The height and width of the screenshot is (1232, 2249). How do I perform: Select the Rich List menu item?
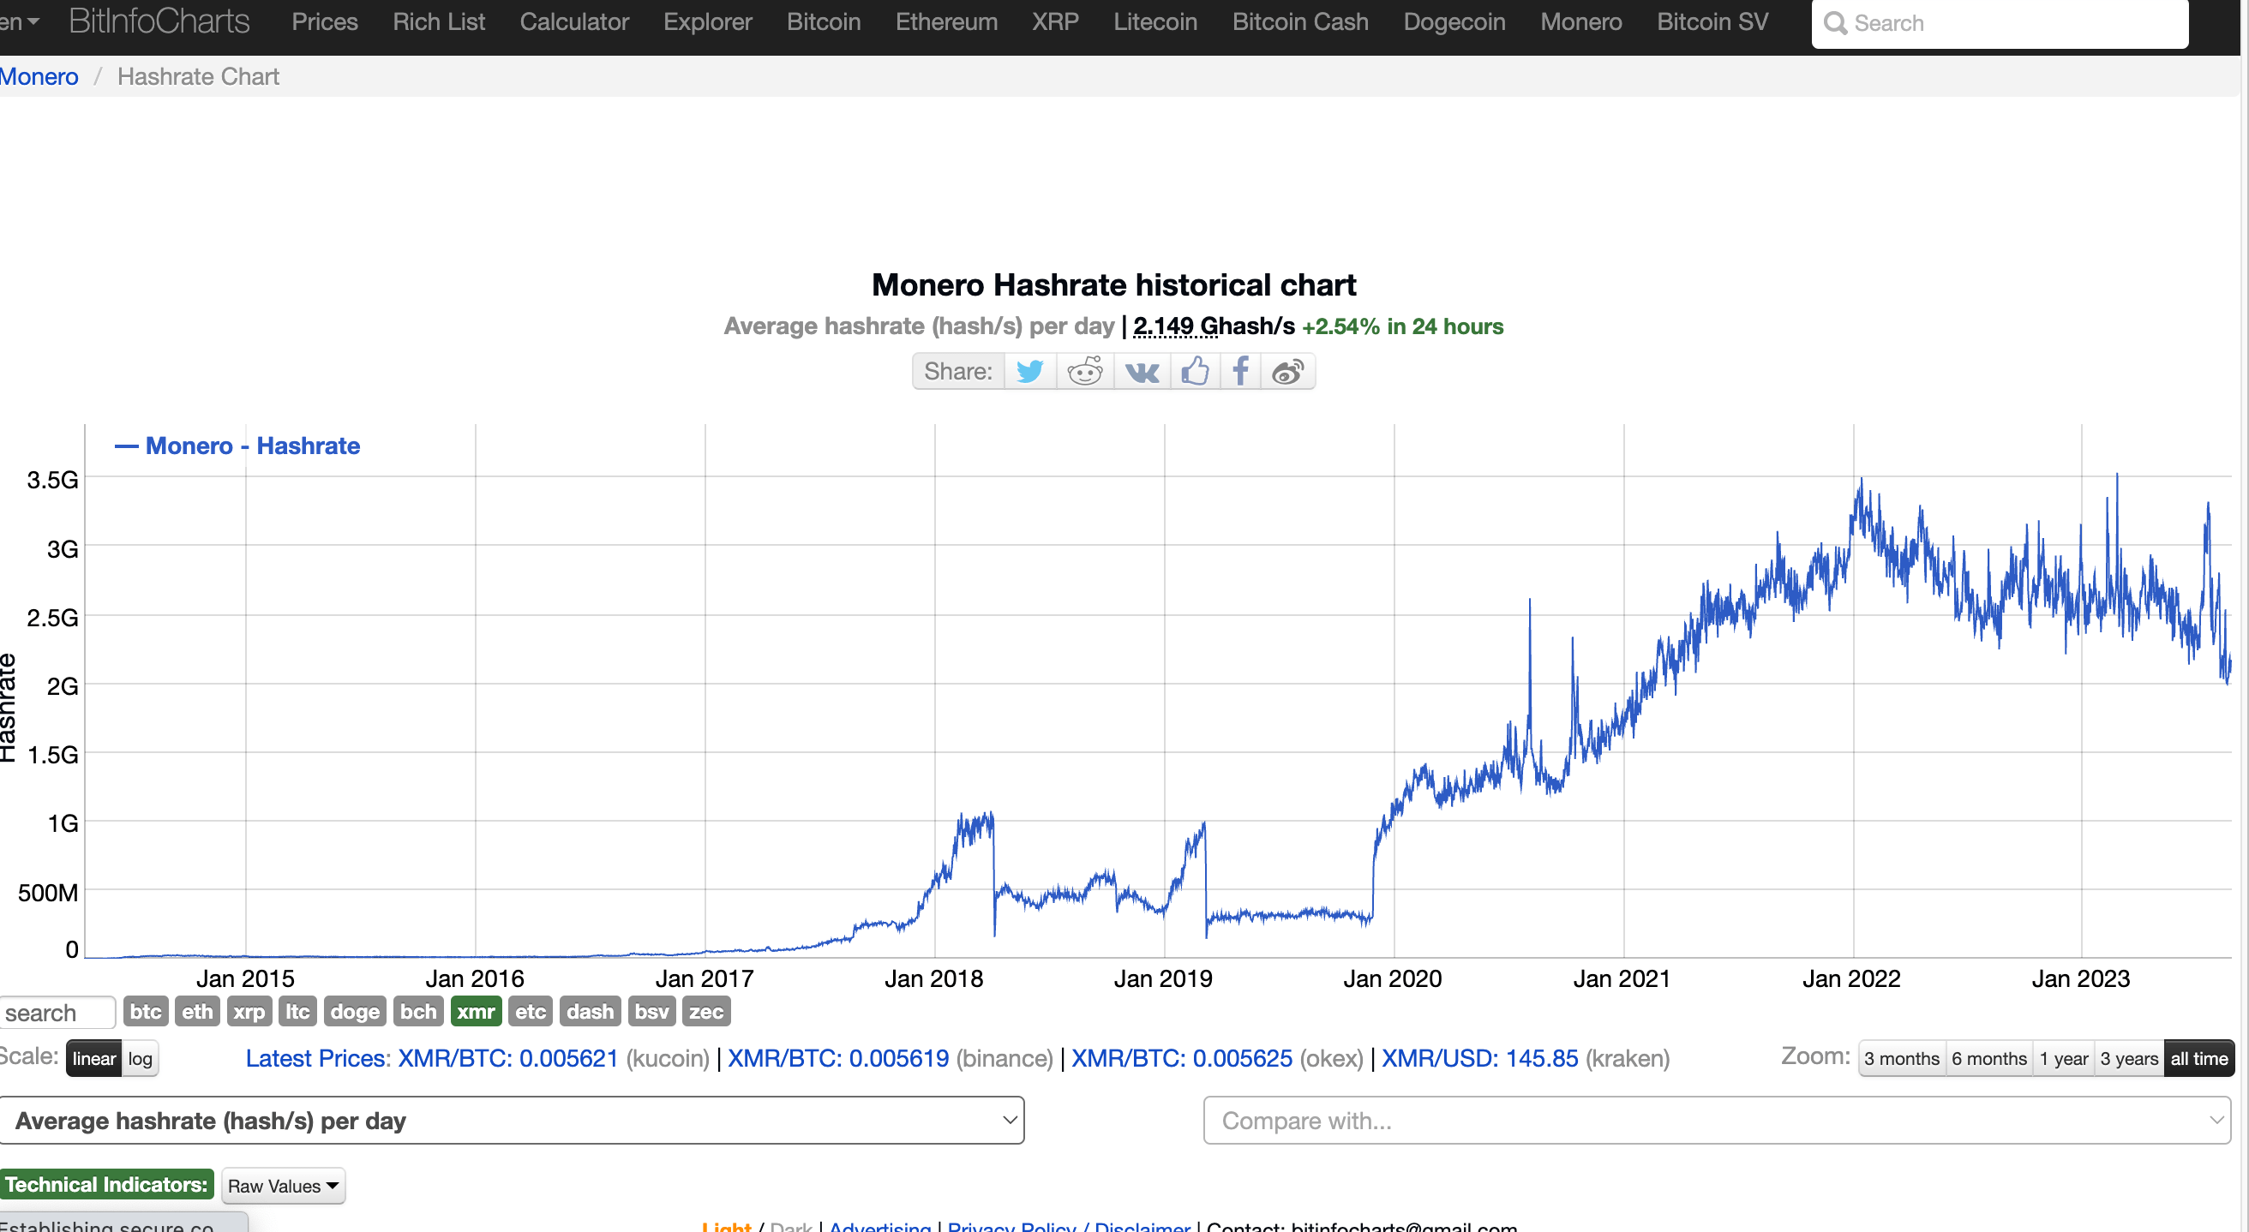pyautogui.click(x=439, y=21)
